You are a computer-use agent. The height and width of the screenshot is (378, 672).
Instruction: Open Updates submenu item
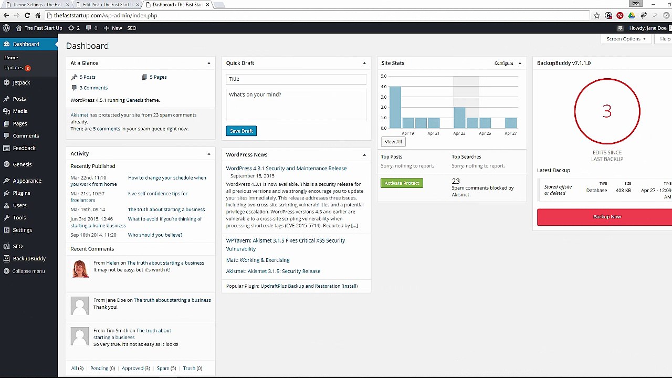click(17, 68)
